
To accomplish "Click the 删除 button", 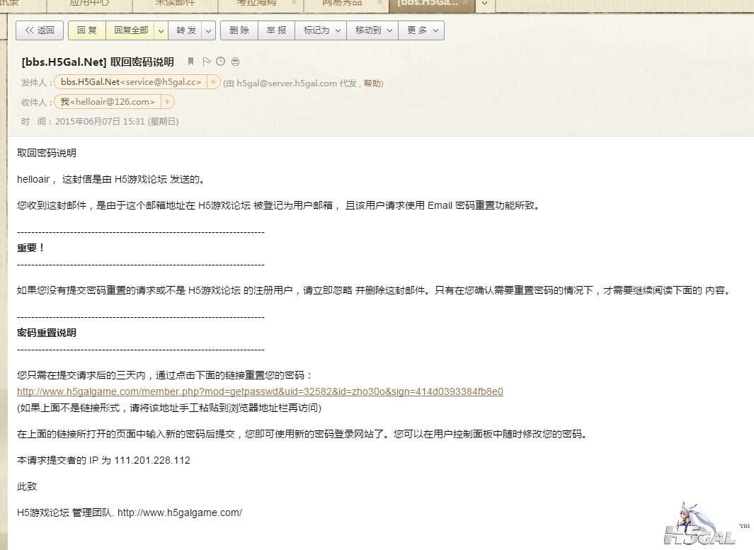I will tap(239, 30).
